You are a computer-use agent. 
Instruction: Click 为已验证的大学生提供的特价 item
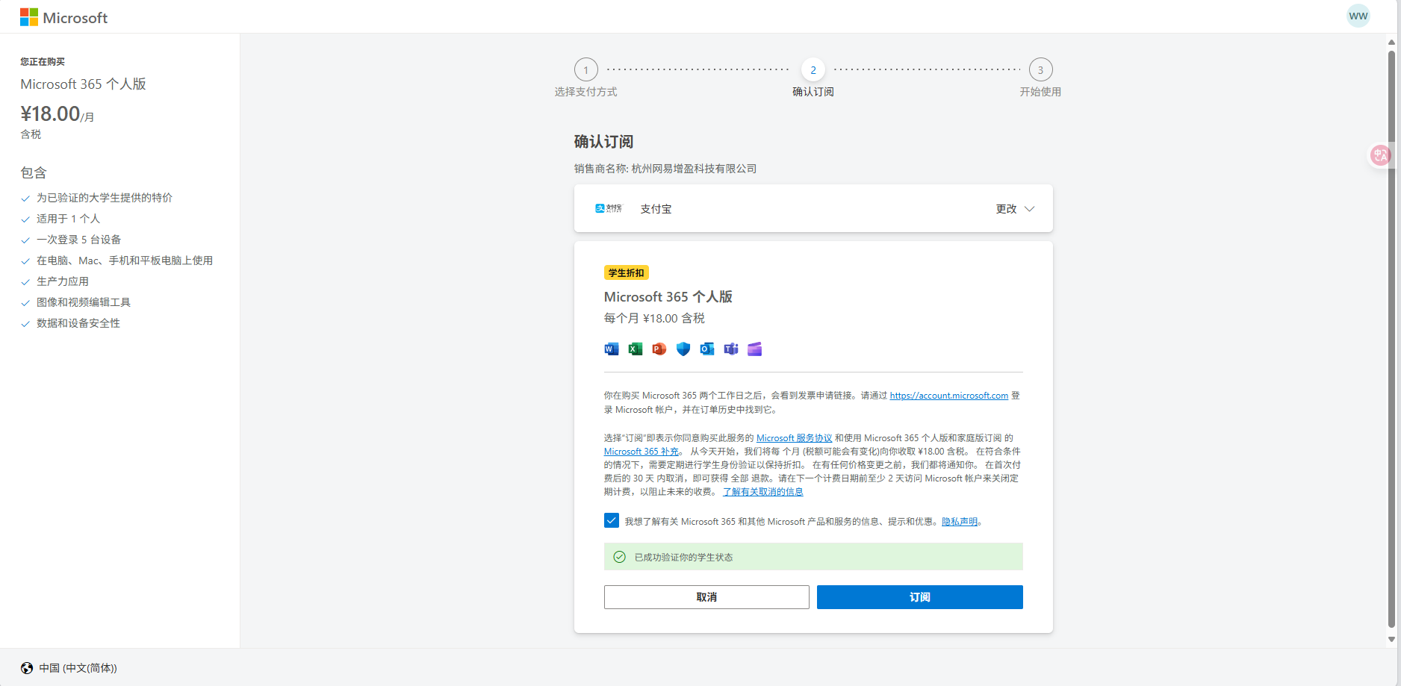[104, 198]
